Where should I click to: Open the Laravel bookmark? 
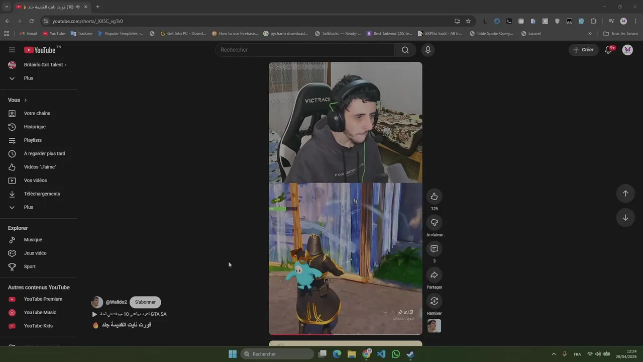(531, 34)
